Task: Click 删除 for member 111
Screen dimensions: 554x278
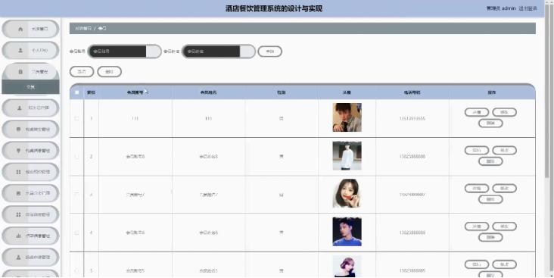Action: 490,123
